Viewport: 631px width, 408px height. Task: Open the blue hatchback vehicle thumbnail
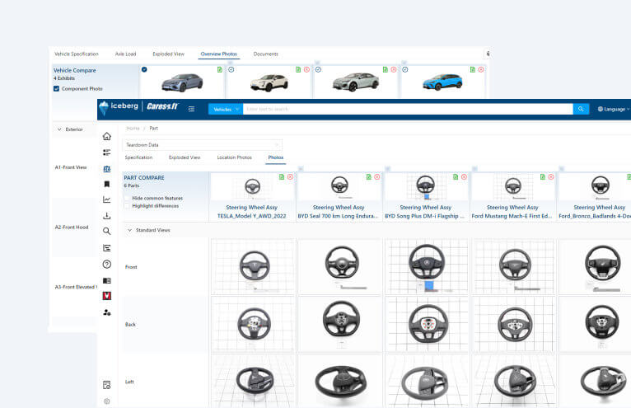442,82
